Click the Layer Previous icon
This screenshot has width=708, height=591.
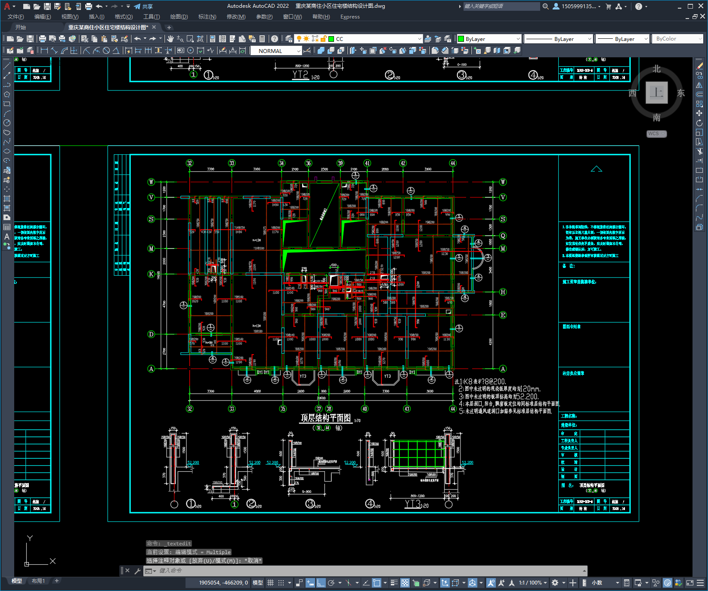click(x=438, y=39)
